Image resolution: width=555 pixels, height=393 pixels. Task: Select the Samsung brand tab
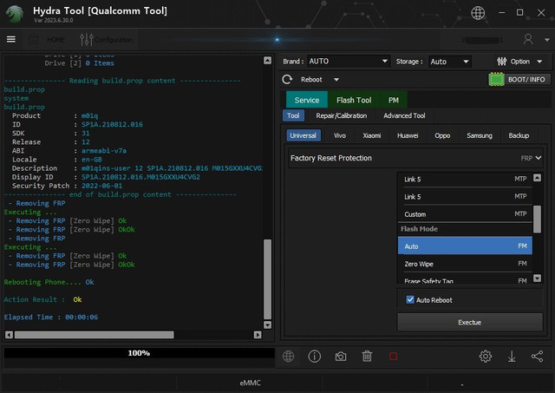click(x=480, y=135)
